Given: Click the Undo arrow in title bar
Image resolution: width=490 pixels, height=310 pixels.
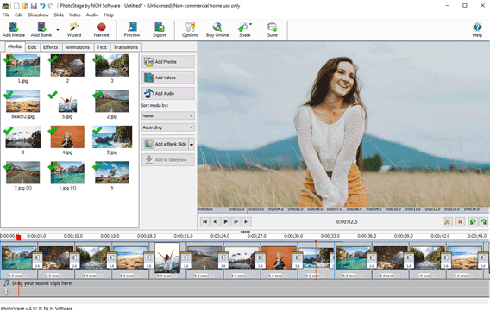Looking at the screenshot, I should tap(42, 6).
